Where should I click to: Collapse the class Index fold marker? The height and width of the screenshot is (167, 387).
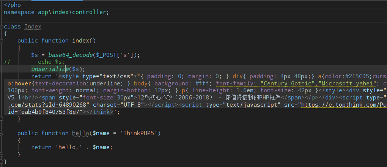pyautogui.click(x=1, y=27)
